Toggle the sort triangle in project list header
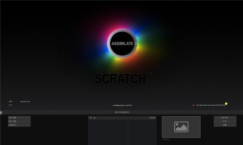Screen dimensions: 243x145 pyautogui.click(x=94, y=118)
